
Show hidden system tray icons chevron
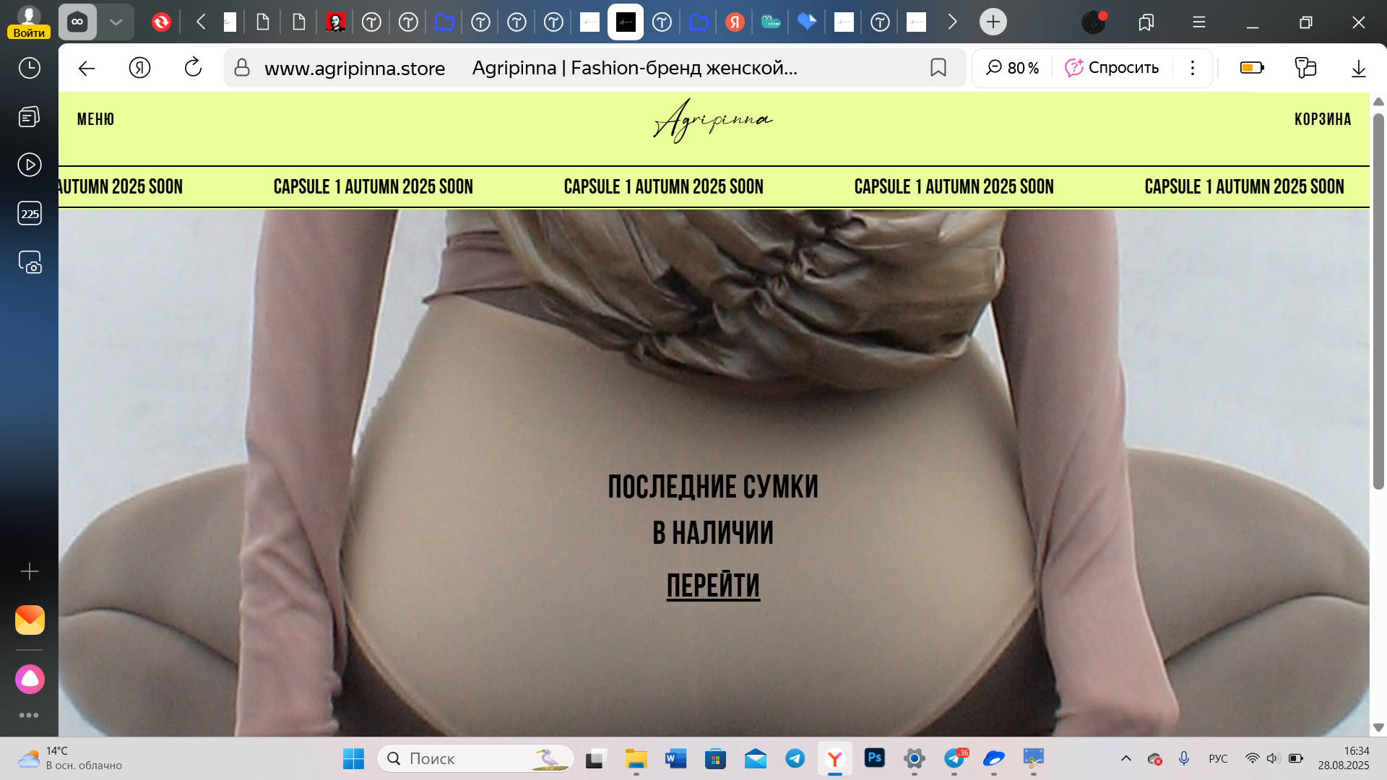[x=1125, y=758]
